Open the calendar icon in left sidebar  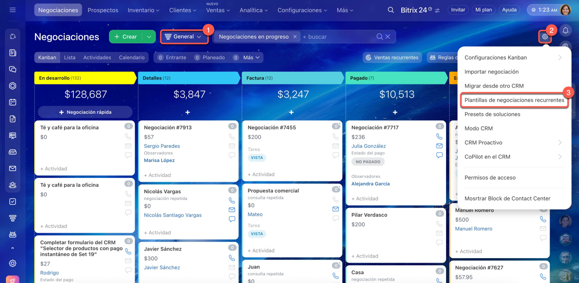click(13, 102)
